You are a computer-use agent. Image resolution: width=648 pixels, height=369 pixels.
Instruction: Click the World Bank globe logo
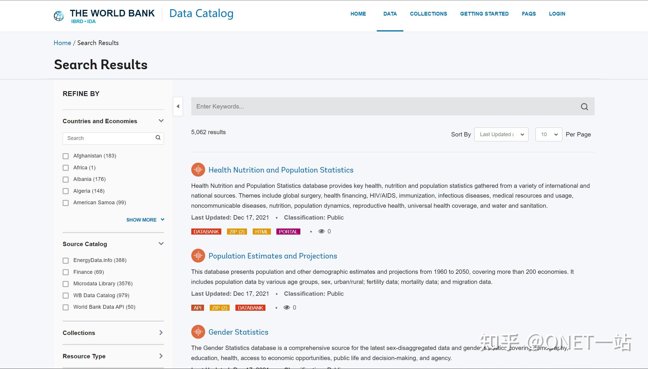tap(59, 16)
